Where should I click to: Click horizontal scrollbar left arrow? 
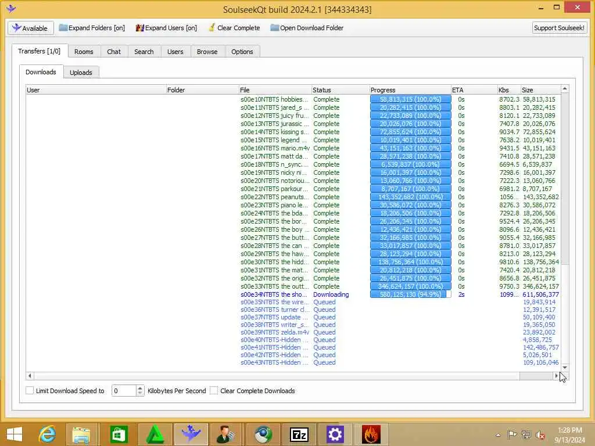pos(30,376)
